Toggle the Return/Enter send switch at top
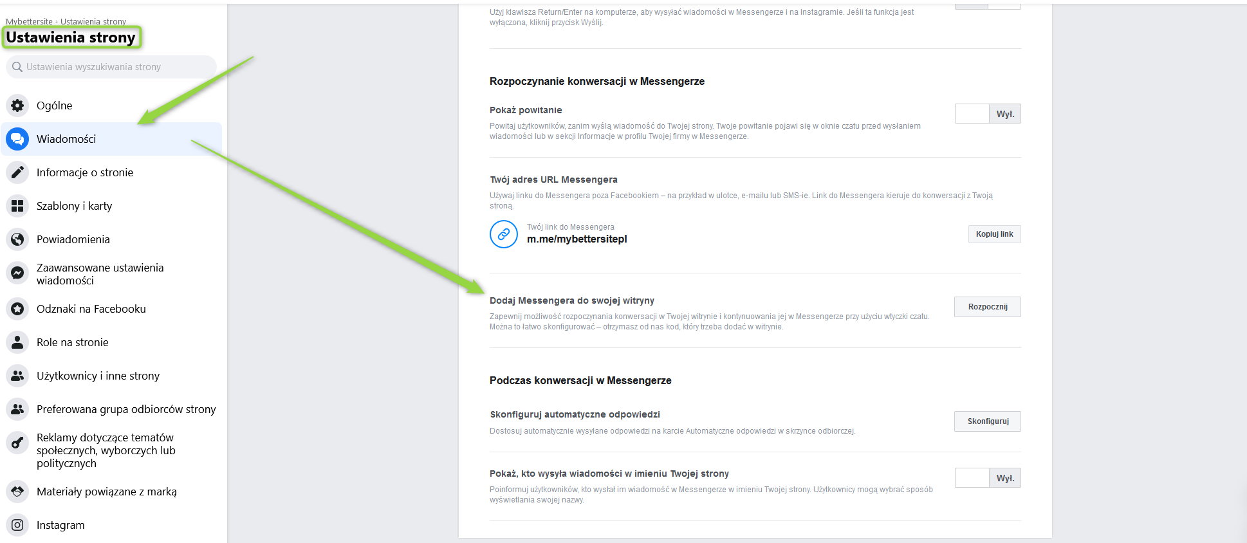Viewport: 1247px width, 543px height. click(987, 6)
